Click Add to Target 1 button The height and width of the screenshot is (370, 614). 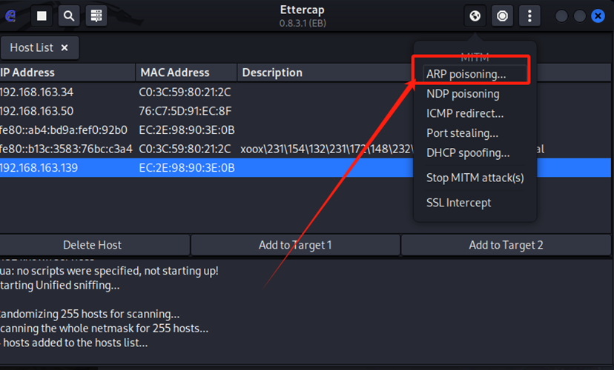(295, 245)
